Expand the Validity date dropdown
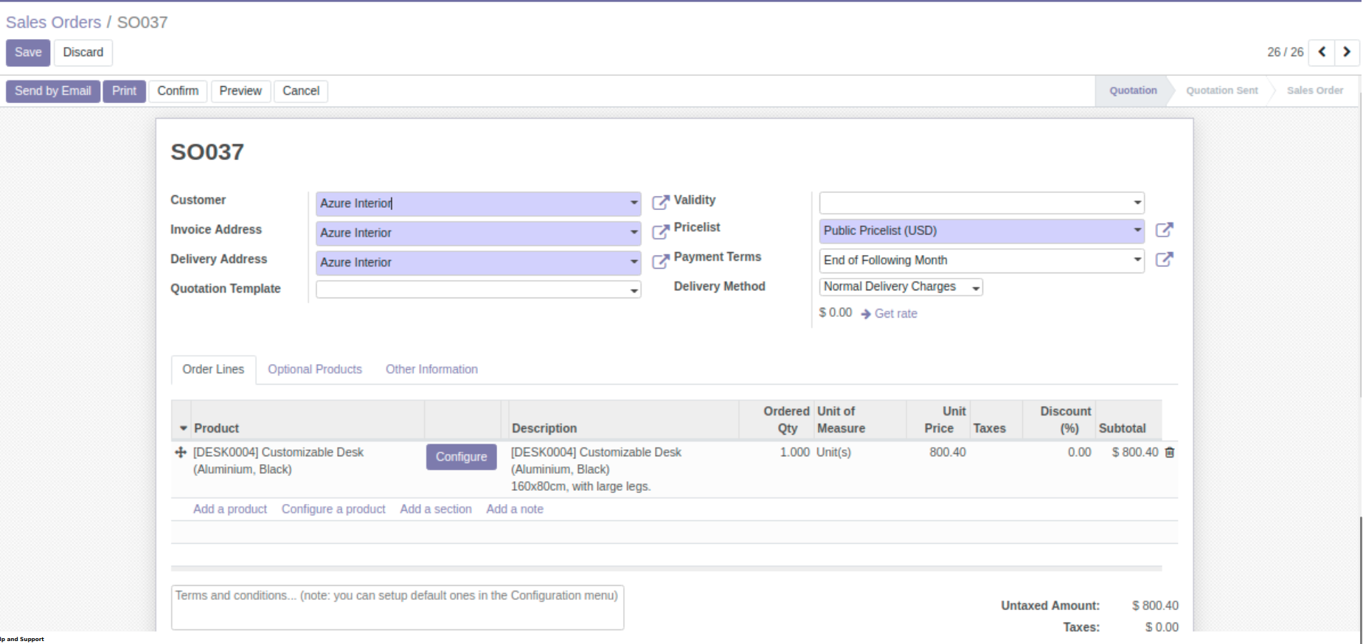The height and width of the screenshot is (644, 1363). [x=1137, y=203]
